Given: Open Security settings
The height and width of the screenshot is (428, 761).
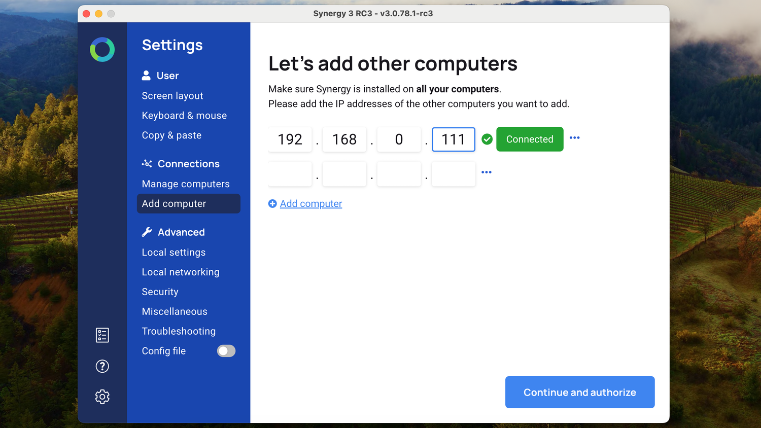Looking at the screenshot, I should [x=160, y=292].
